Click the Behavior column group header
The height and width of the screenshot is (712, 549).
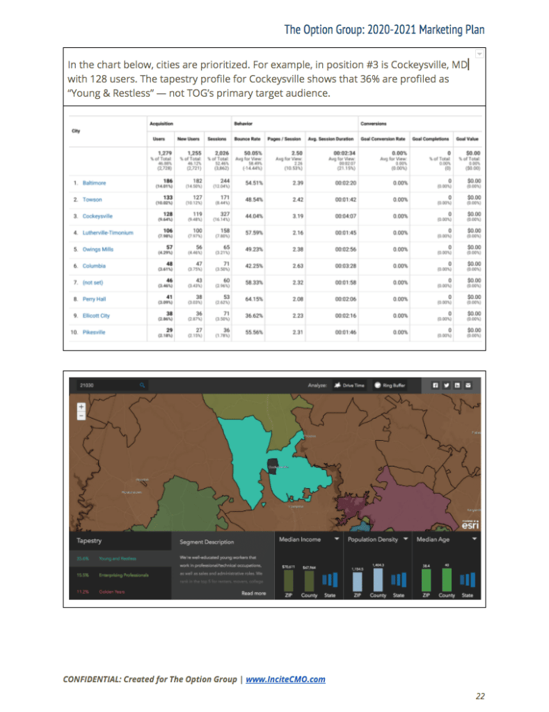(243, 124)
